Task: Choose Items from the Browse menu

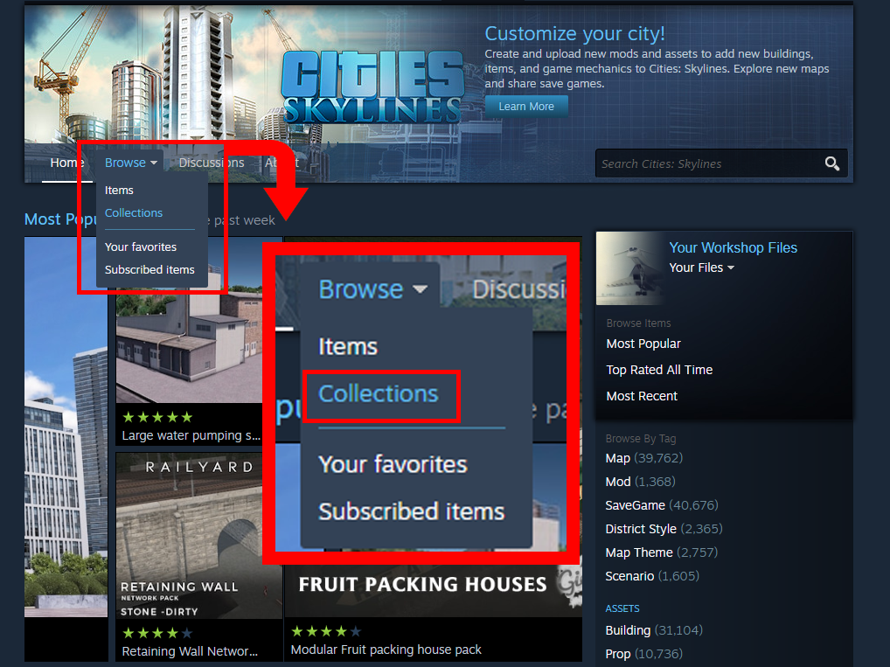Action: [x=119, y=191]
